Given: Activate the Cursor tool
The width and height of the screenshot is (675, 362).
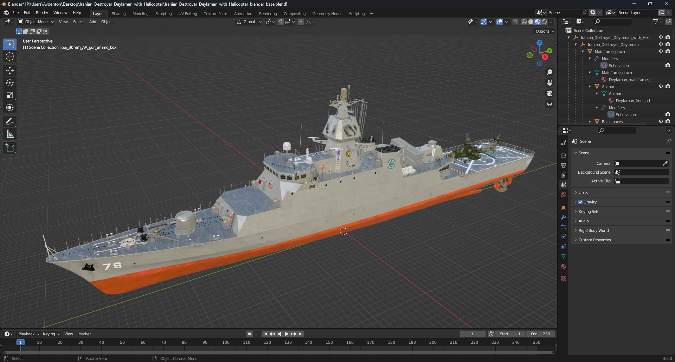Looking at the screenshot, I should [10, 56].
